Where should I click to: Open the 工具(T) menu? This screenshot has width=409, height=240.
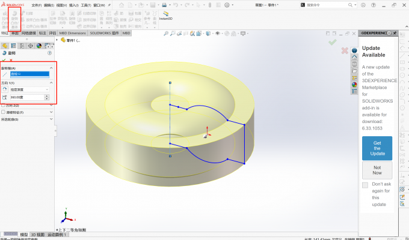click(x=86, y=5)
